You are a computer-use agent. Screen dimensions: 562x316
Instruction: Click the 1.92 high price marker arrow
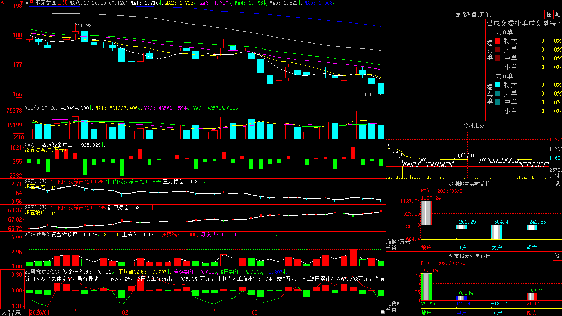(78, 25)
